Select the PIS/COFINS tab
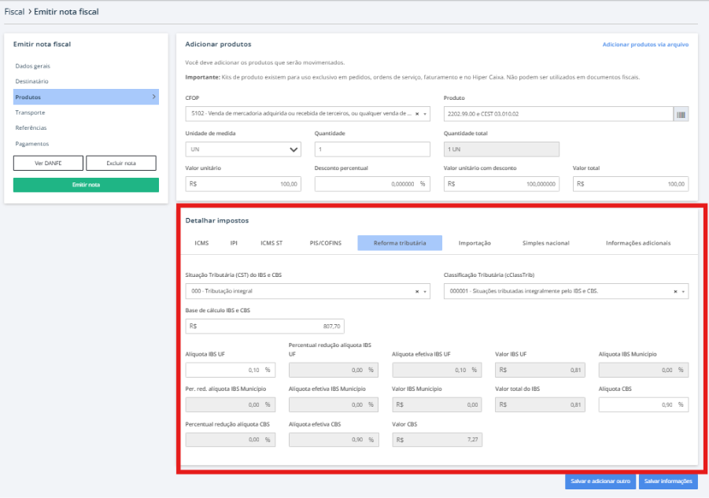709x498 pixels. click(326, 243)
